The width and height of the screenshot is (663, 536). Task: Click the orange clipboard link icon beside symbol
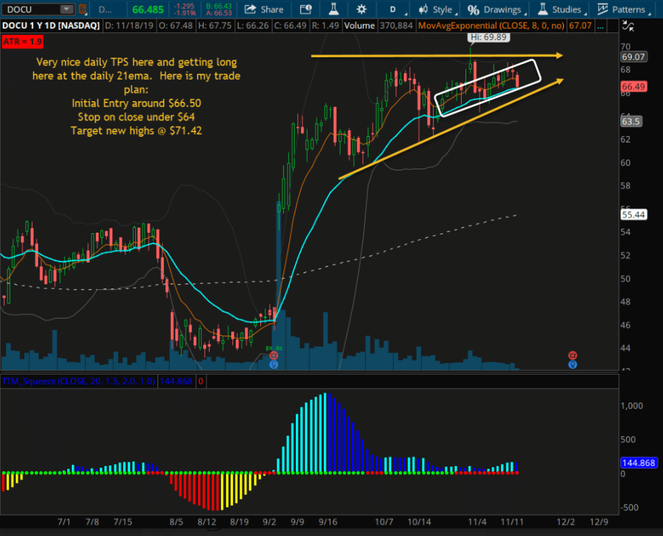[x=82, y=9]
